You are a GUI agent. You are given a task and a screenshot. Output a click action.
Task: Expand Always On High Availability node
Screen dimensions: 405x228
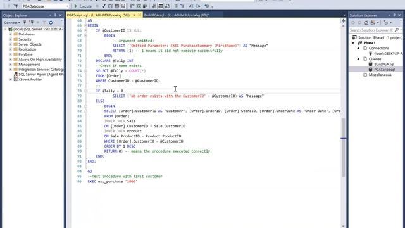10,60
